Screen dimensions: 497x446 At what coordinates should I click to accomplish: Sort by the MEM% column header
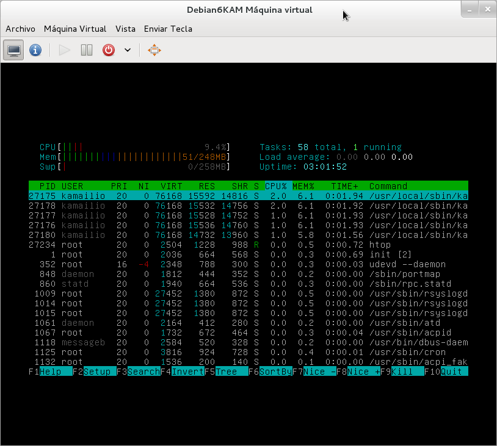pos(303,186)
